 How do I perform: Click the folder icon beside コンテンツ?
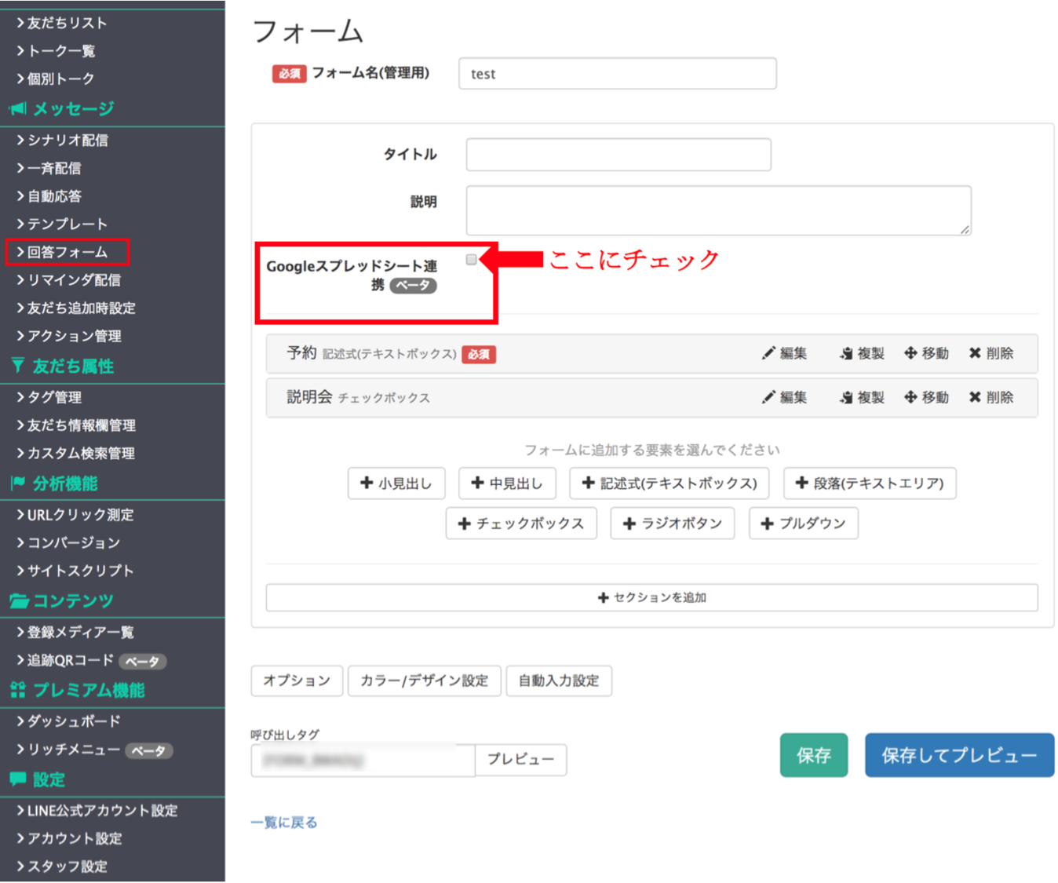coord(19,601)
